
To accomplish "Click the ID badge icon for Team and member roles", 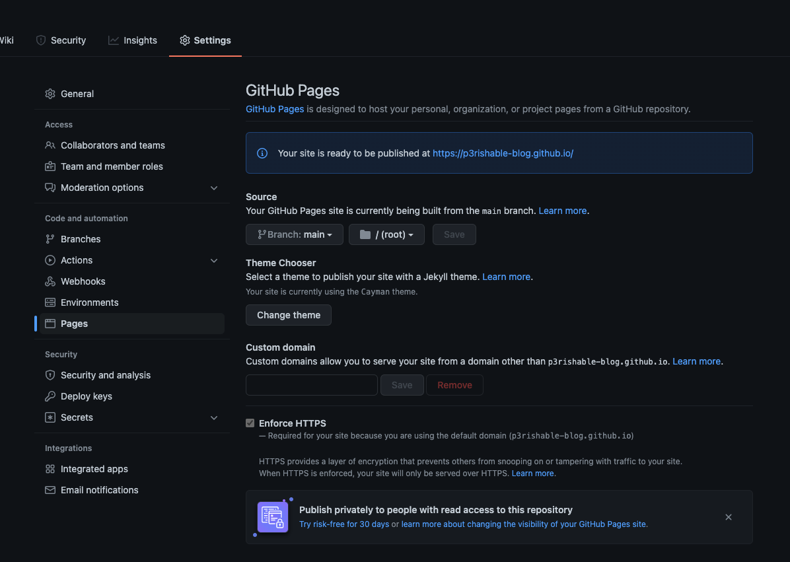I will [x=50, y=166].
